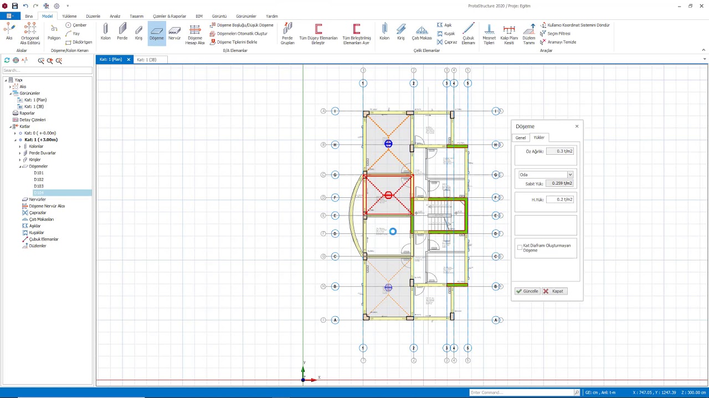Run Döşemeleri Otomatik Oluştur
This screenshot has height=398, width=709.
click(238, 34)
